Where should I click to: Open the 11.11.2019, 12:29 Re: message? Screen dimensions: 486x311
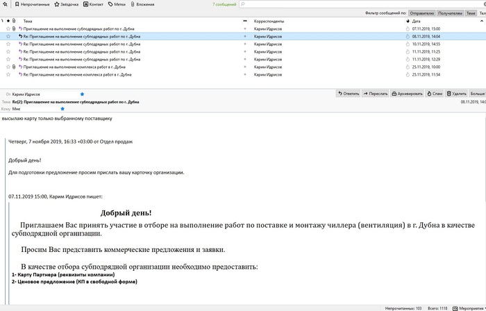tap(82, 59)
